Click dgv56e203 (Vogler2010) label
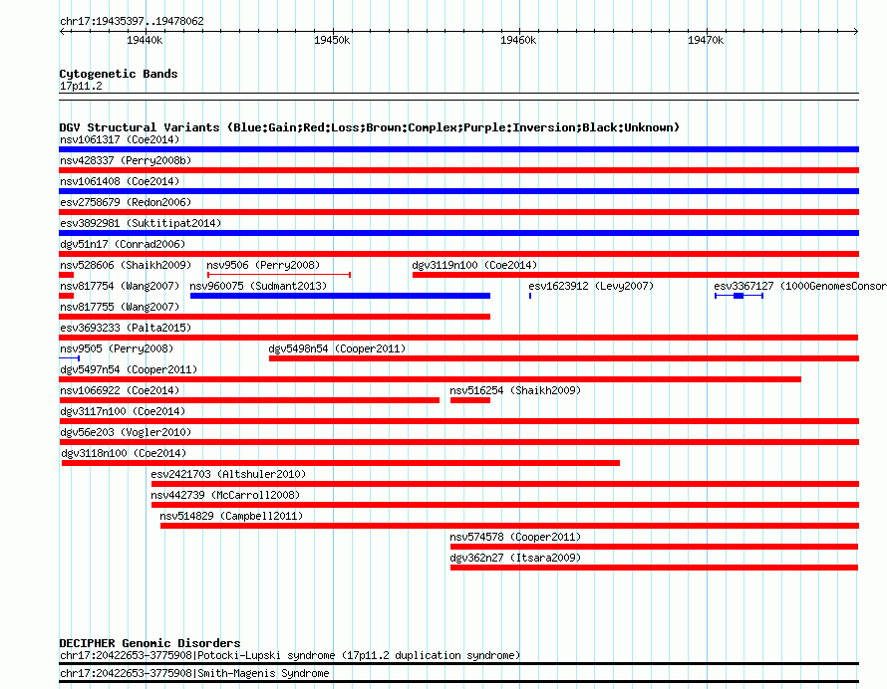Image resolution: width=887 pixels, height=689 pixels. pyautogui.click(x=126, y=432)
